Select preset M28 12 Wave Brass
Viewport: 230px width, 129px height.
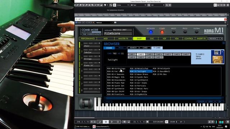coord(139,74)
